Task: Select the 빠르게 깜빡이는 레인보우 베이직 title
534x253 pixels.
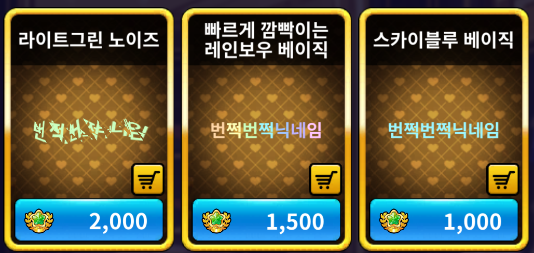Action: point(266,41)
